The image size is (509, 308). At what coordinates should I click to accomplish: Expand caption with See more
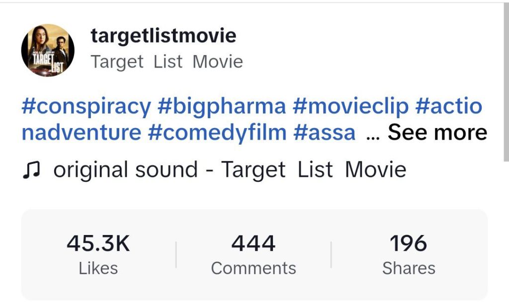437,133
